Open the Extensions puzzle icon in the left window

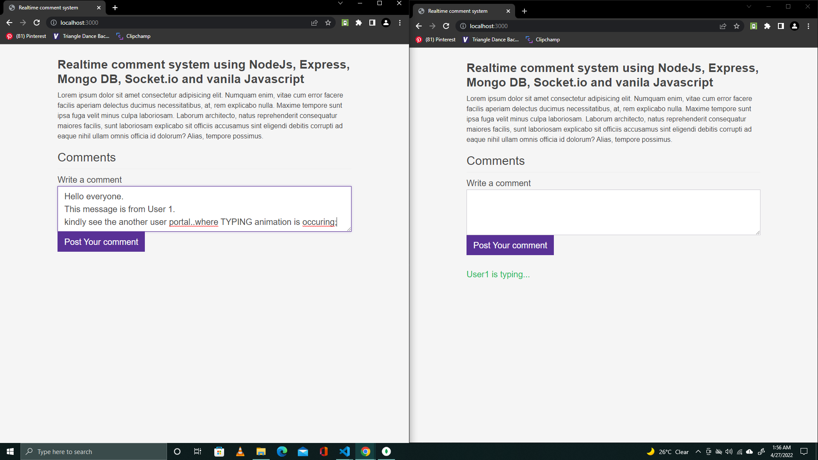358,23
